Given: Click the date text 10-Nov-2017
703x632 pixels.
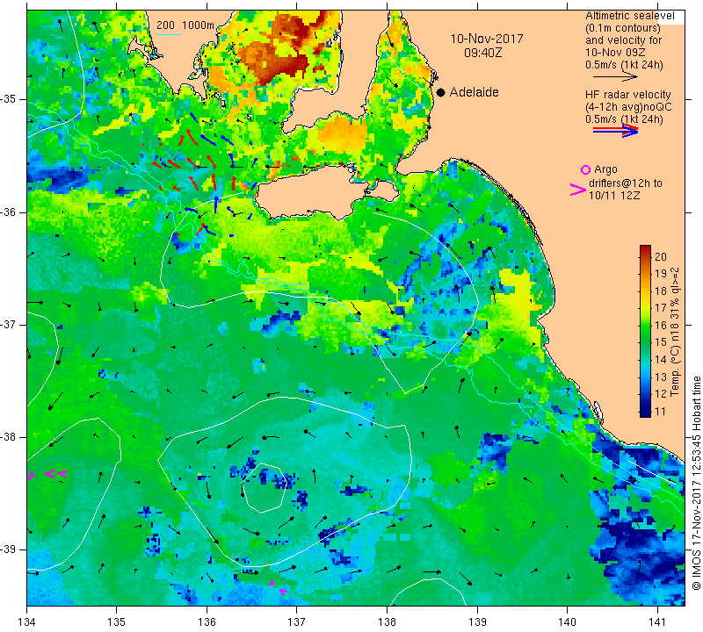Looking at the screenshot, I should pyautogui.click(x=487, y=39).
